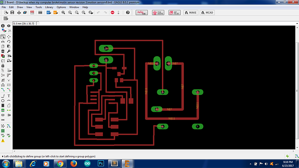Select the Mirror tool
This screenshot has width=299, height=168.
(3, 41)
